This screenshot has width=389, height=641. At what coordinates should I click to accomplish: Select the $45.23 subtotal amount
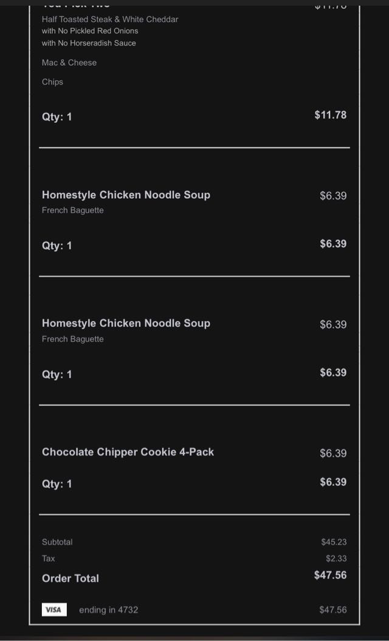click(334, 542)
